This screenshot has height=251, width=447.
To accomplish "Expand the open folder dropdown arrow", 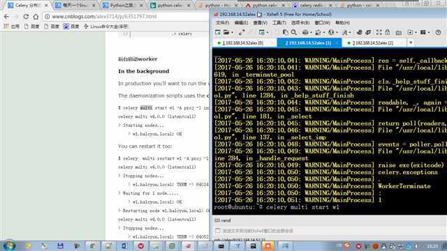I will (233, 33).
